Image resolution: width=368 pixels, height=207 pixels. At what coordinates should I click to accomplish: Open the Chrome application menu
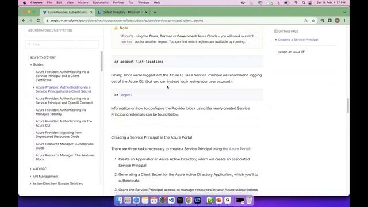[x=36, y=3]
